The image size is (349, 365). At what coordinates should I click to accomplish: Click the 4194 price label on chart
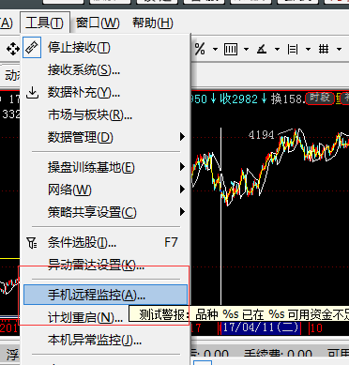[x=261, y=135]
